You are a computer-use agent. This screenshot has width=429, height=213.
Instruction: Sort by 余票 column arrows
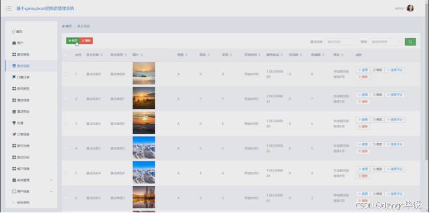point(231,55)
